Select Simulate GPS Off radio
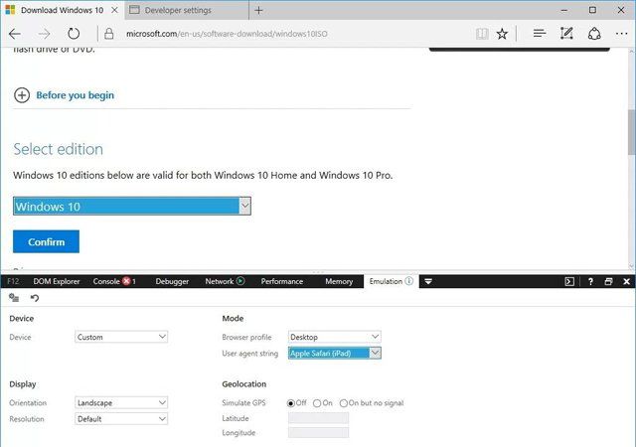Screen dimensions: 636x447 point(291,403)
